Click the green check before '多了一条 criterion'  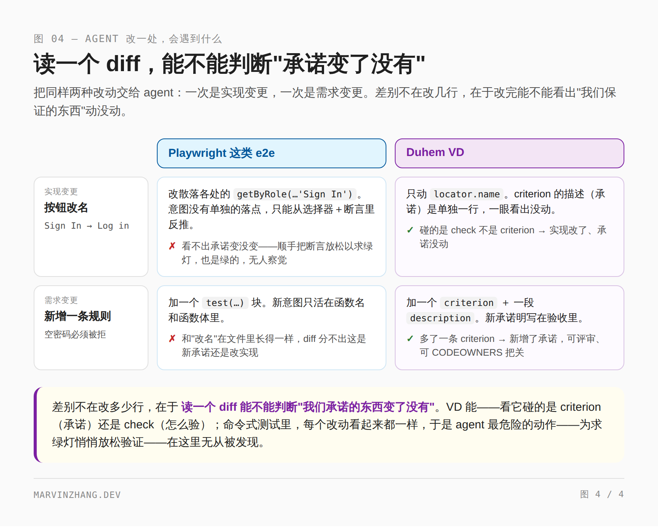410,339
